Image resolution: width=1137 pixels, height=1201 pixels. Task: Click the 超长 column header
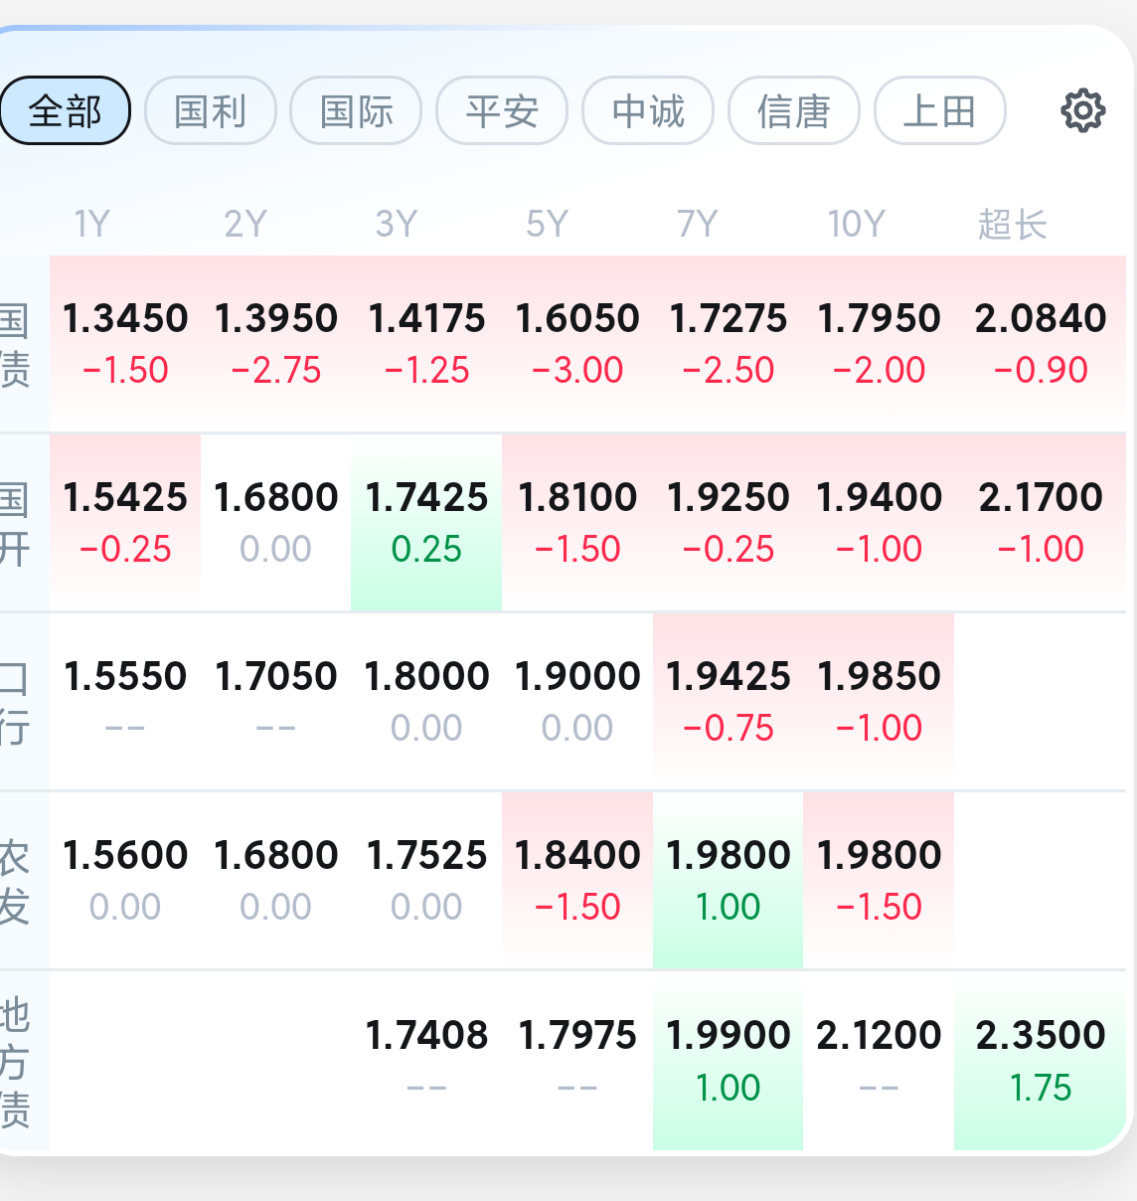1012,224
